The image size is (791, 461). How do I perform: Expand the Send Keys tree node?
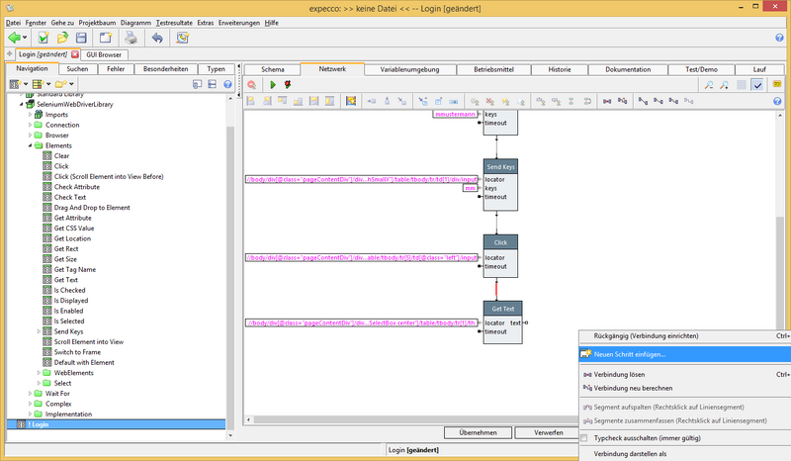(x=39, y=331)
